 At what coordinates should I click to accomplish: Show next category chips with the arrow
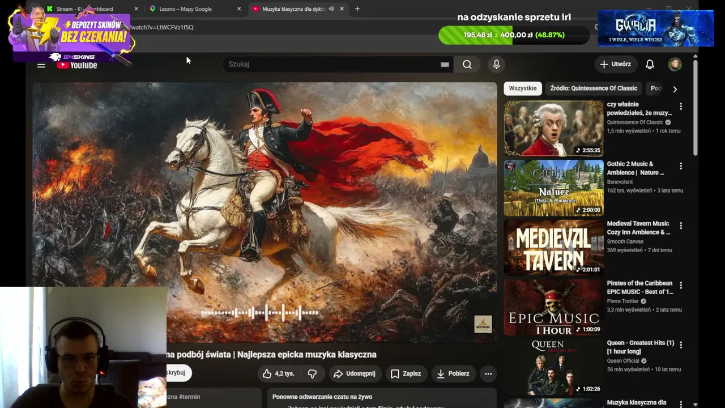click(675, 89)
